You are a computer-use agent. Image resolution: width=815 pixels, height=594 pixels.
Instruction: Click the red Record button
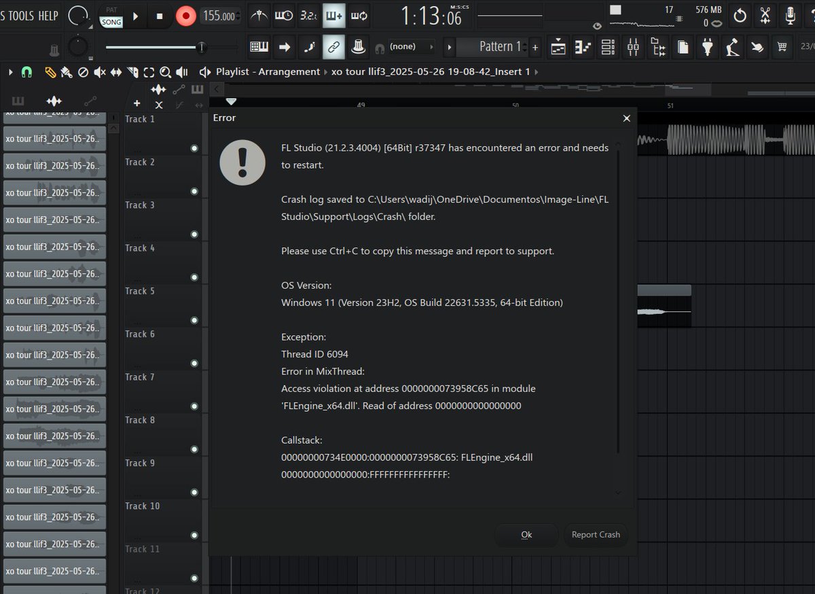[185, 16]
